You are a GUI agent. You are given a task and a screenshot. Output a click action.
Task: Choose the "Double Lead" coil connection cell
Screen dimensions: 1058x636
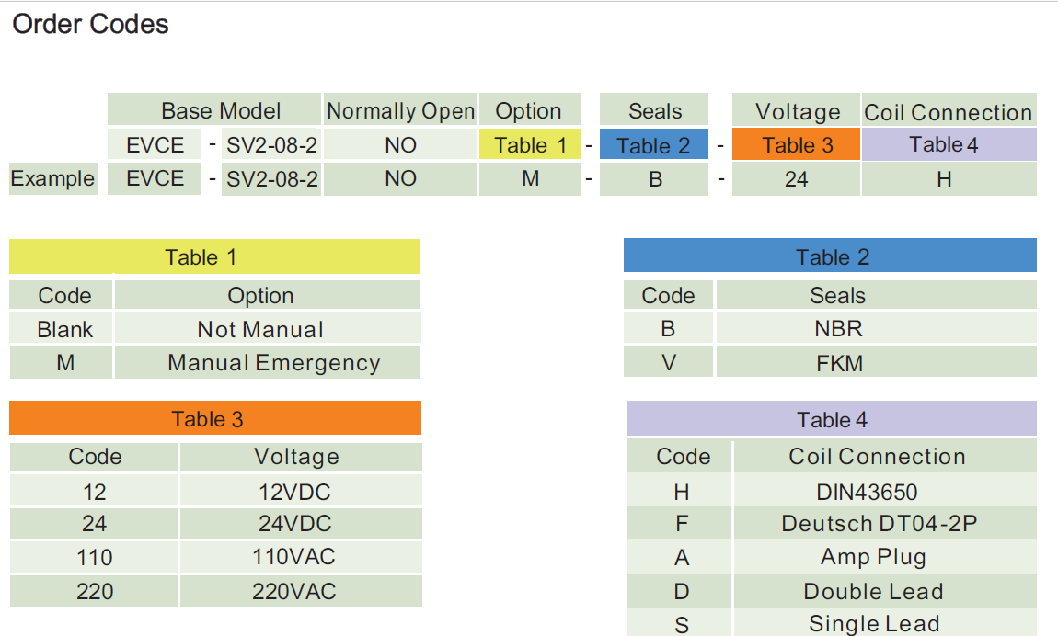pos(873,591)
